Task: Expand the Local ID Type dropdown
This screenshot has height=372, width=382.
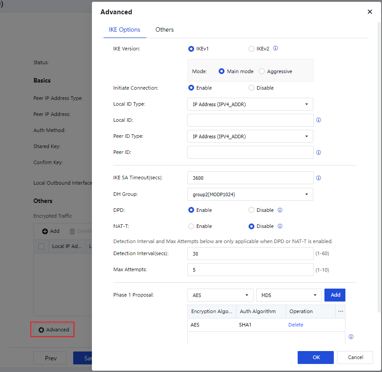Action: [250, 104]
